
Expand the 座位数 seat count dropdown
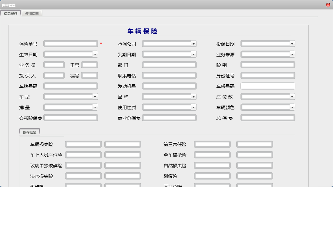click(292, 96)
